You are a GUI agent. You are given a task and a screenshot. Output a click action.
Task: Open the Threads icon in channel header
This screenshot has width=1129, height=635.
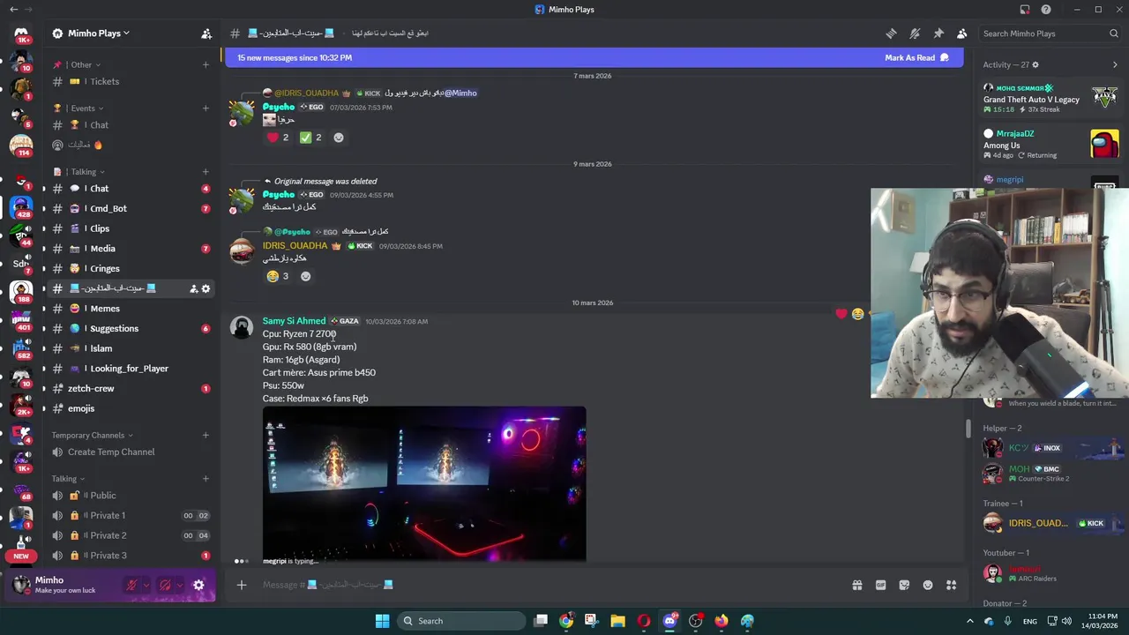click(891, 34)
